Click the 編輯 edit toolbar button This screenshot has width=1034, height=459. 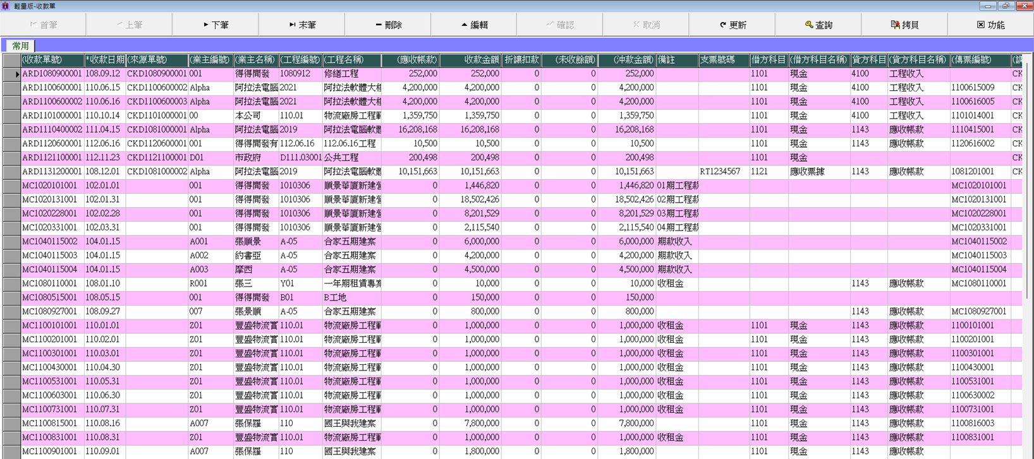pos(473,25)
